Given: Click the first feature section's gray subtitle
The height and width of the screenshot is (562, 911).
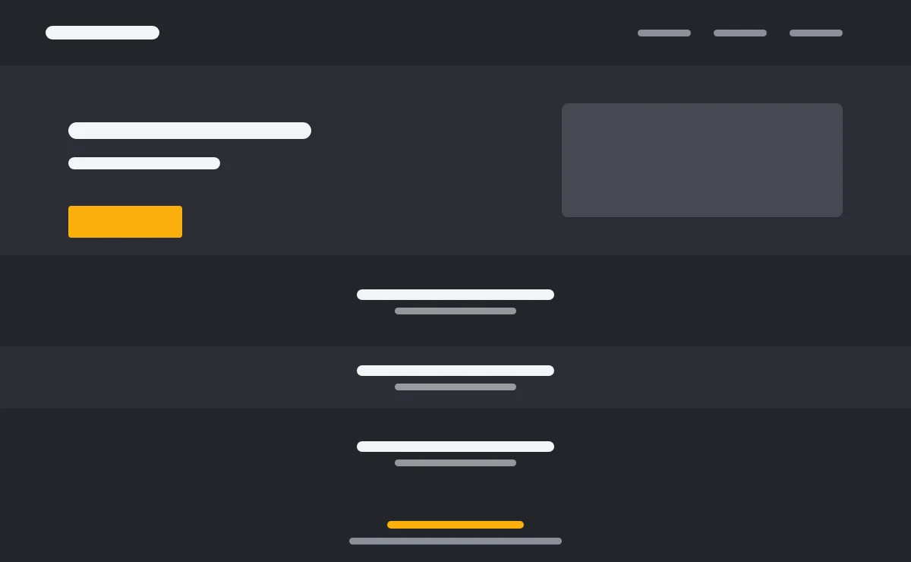Looking at the screenshot, I should pyautogui.click(x=455, y=311).
